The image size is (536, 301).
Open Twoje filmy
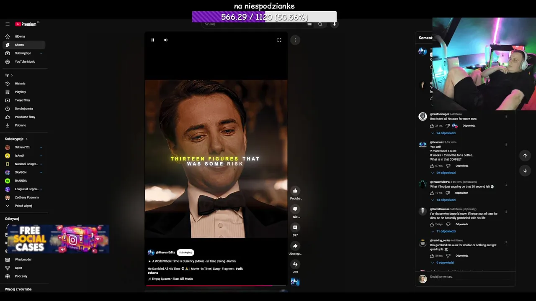24,100
